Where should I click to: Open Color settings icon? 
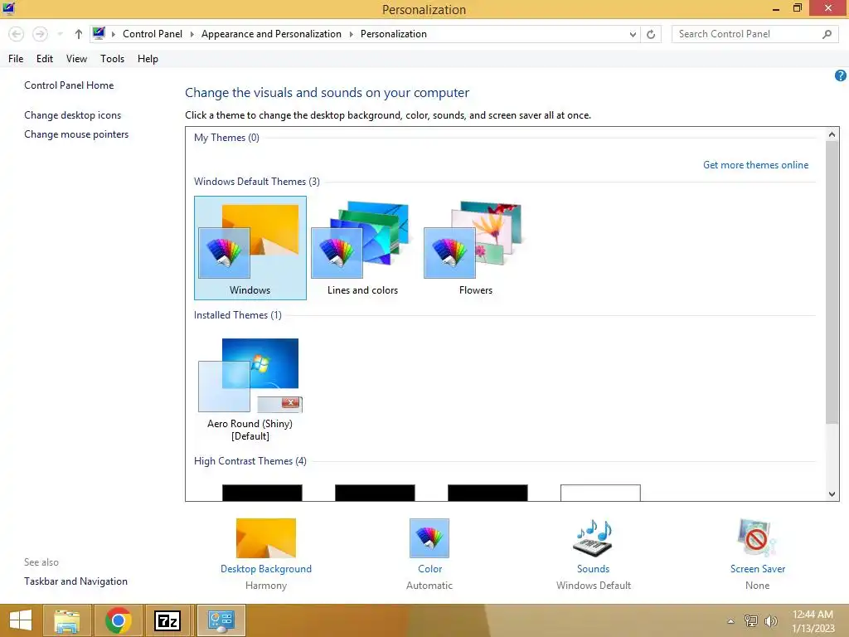point(429,537)
